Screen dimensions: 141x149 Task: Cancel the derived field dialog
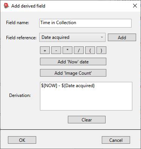(x=116, y=140)
